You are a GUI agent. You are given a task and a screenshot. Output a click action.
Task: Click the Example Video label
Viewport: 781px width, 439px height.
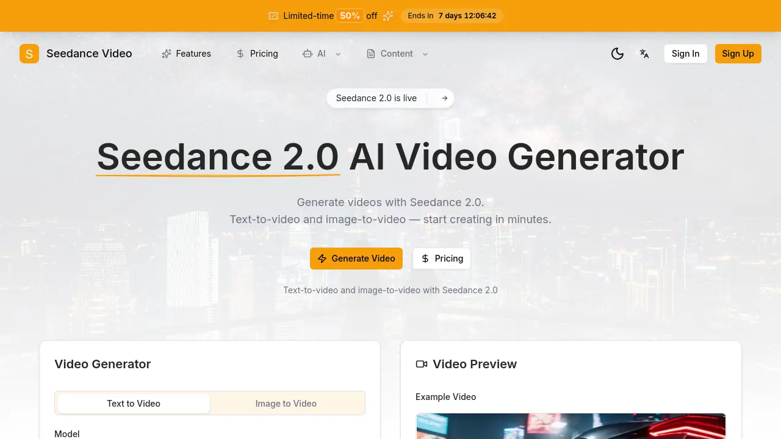446,397
